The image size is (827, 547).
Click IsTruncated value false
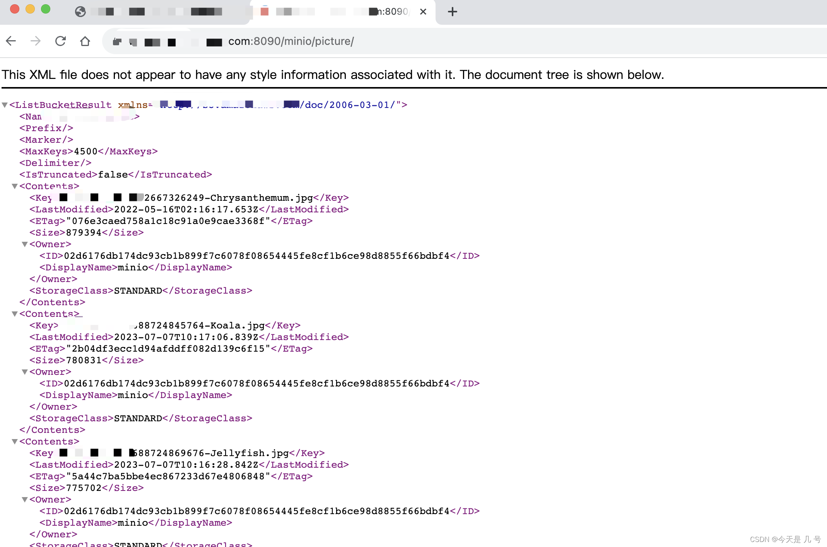[x=113, y=174]
